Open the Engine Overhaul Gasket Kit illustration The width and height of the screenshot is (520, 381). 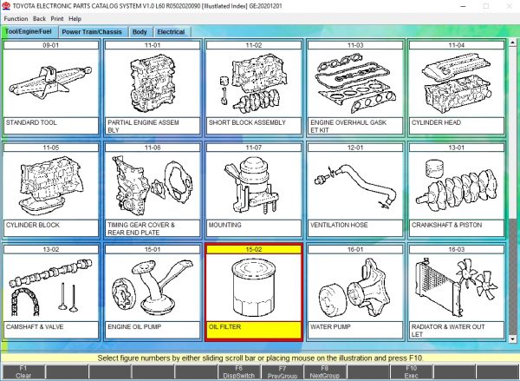point(355,83)
